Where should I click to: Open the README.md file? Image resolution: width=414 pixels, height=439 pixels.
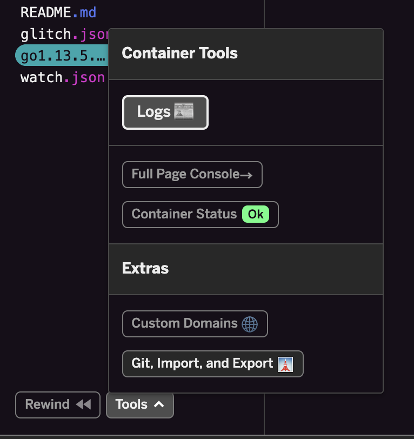(58, 12)
